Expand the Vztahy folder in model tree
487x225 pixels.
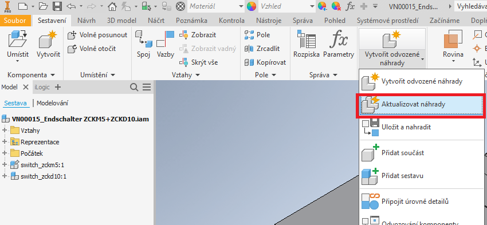[5, 131]
